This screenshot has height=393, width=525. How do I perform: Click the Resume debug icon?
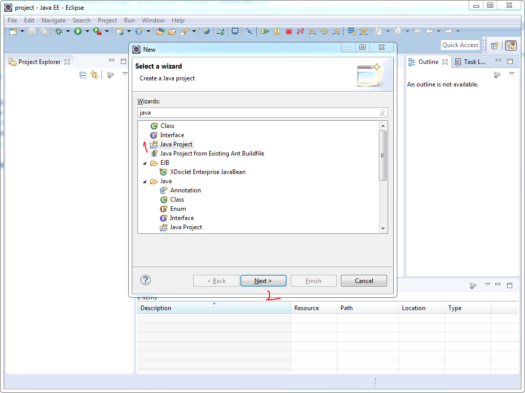[265, 31]
